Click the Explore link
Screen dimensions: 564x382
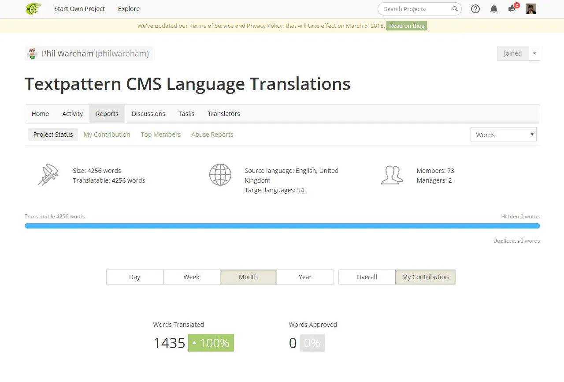point(129,9)
